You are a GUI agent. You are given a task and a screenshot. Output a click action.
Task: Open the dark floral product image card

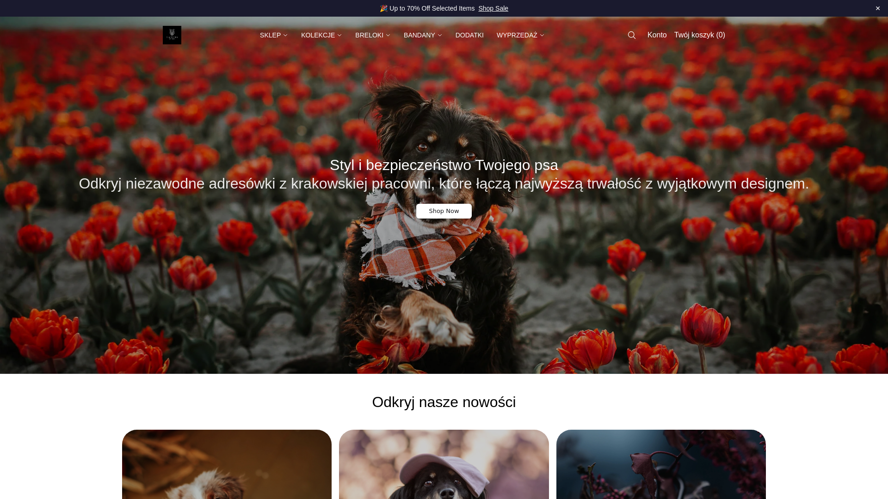pos(661,464)
